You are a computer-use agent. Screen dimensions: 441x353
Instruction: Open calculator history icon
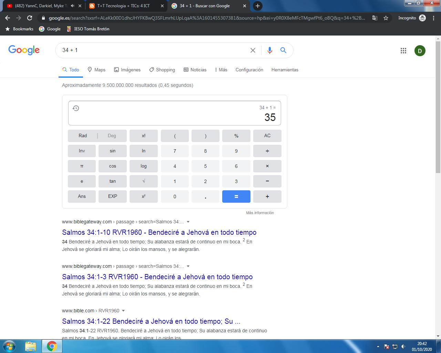pos(76,108)
